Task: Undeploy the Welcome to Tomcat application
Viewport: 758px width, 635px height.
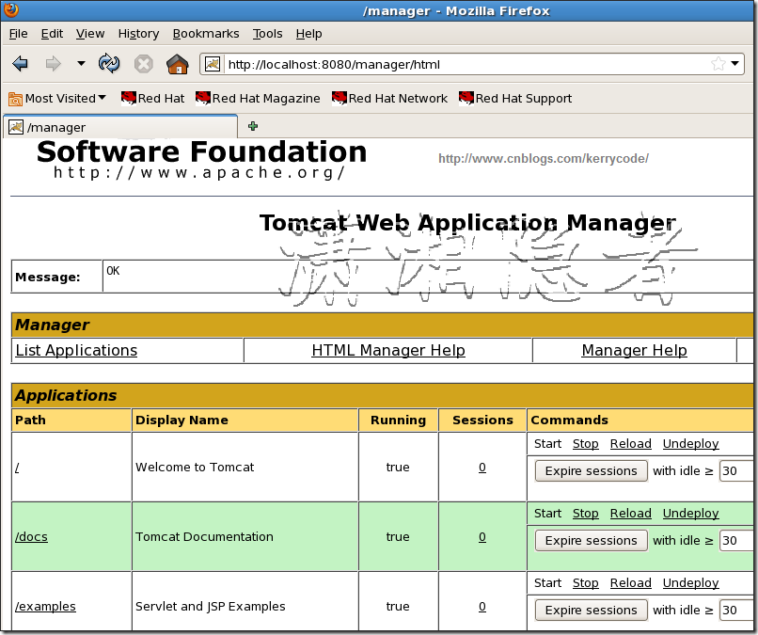Action: point(690,443)
